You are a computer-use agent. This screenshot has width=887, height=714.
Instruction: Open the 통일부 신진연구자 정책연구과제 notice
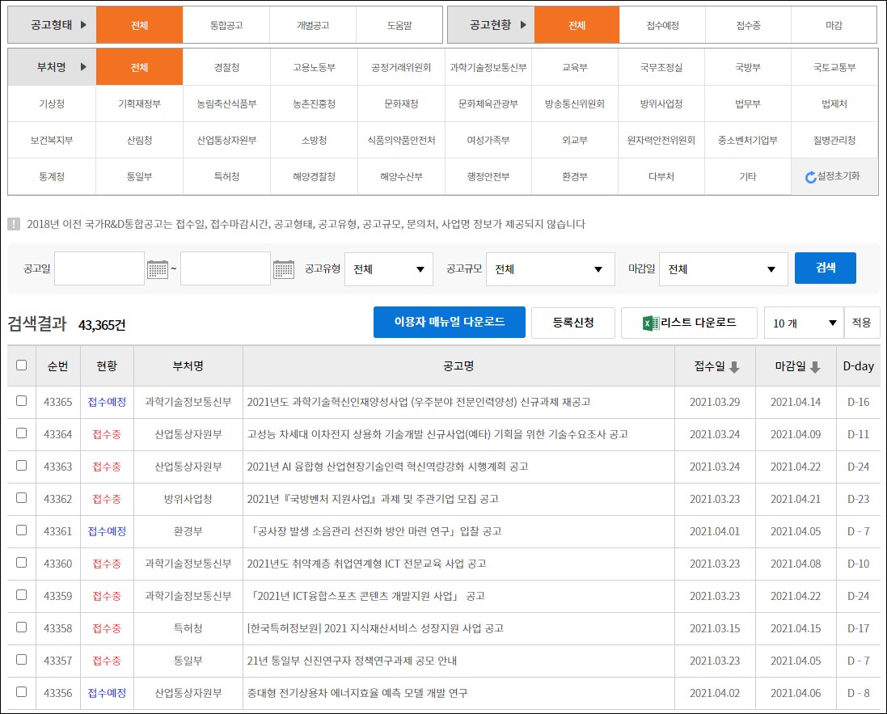(x=352, y=661)
